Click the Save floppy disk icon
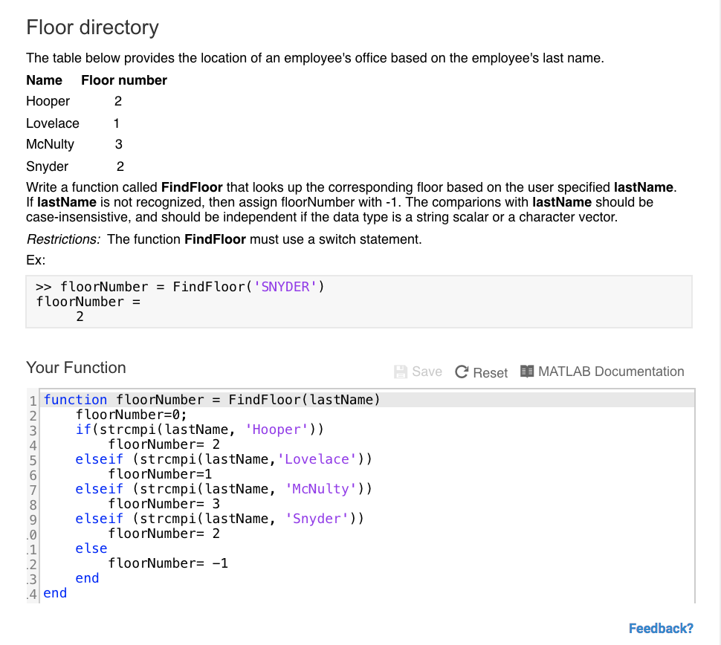The width and height of the screenshot is (721, 645). tap(401, 372)
